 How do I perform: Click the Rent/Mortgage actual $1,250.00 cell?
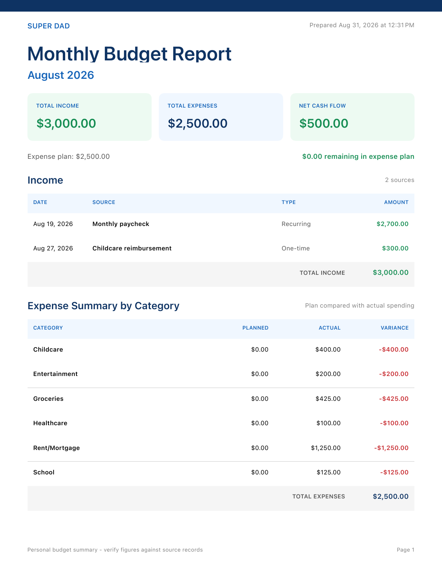(x=326, y=448)
